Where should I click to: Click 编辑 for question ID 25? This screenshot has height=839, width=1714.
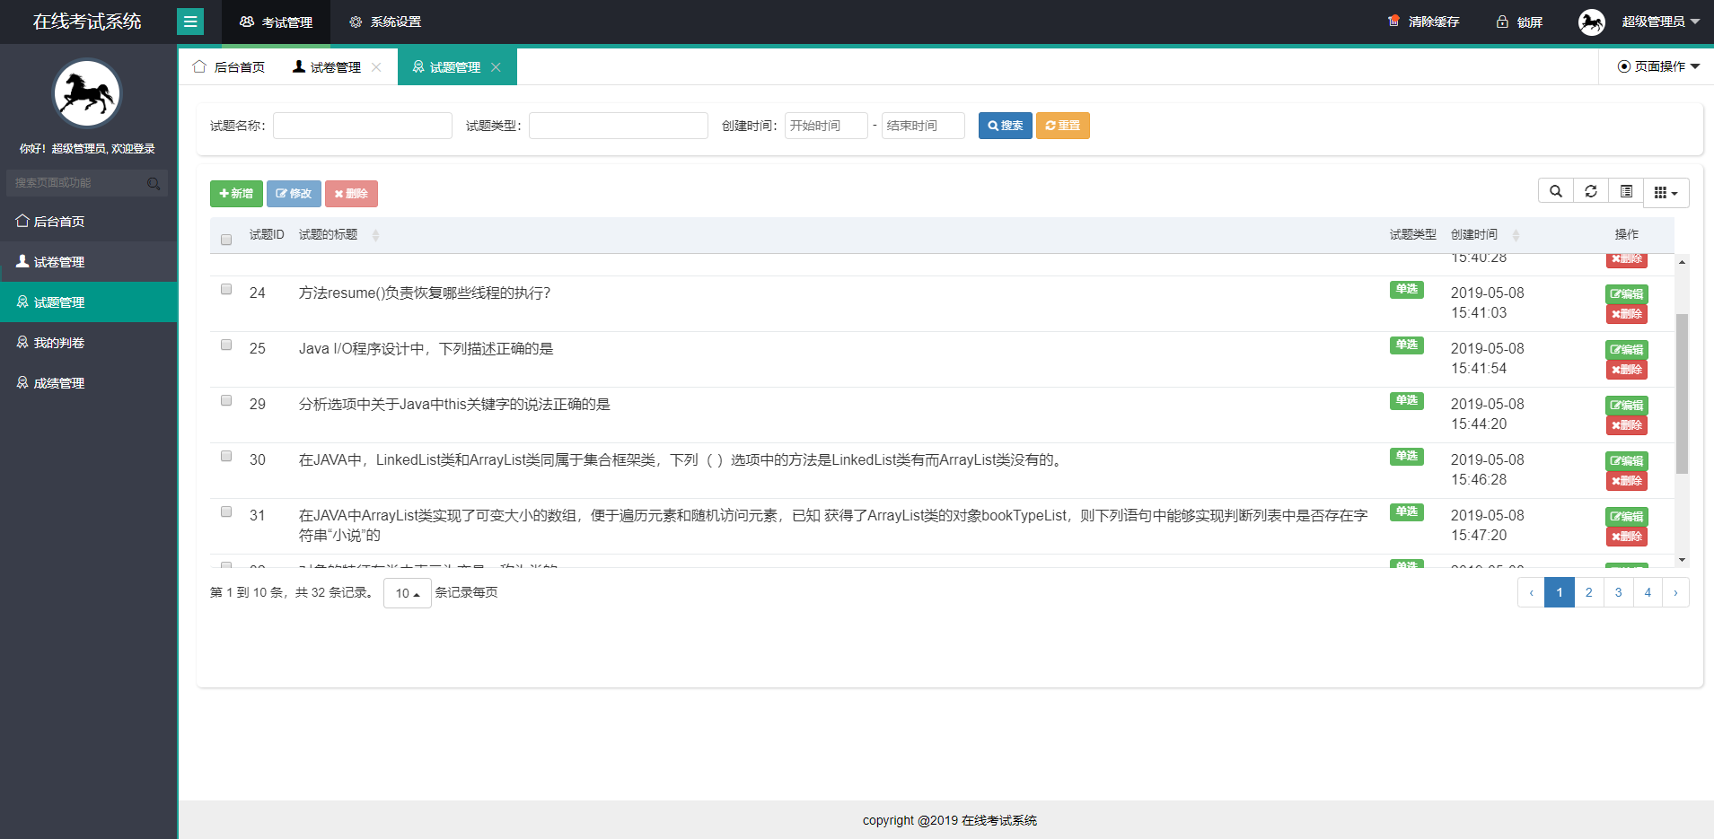(1627, 350)
